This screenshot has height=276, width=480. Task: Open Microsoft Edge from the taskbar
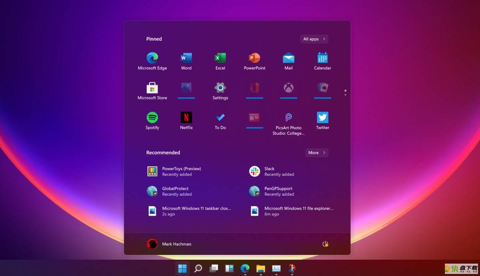[245, 268]
